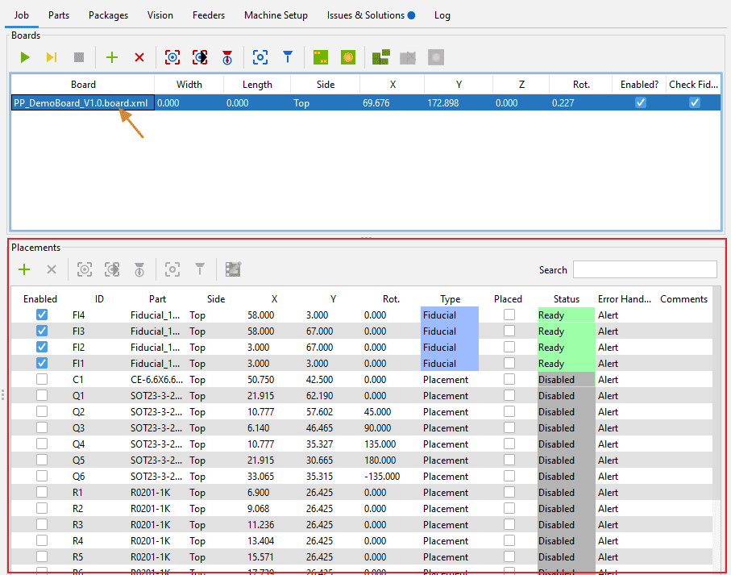
Task: Click the yellow step job icon
Action: [52, 57]
